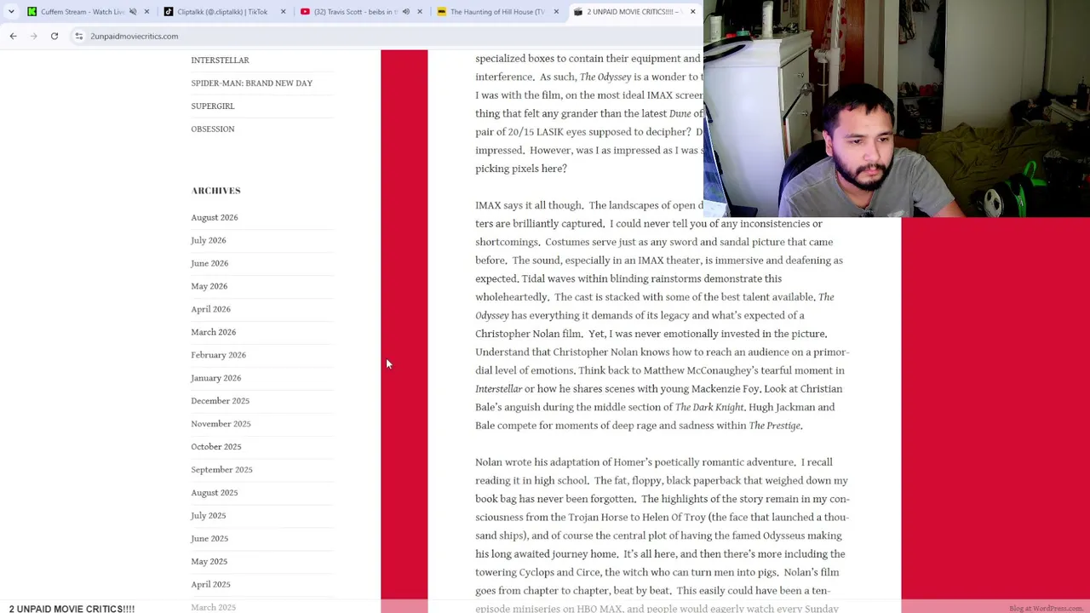This screenshot has height=613, width=1090.
Task: Open the Obsession post link
Action: coord(212,129)
